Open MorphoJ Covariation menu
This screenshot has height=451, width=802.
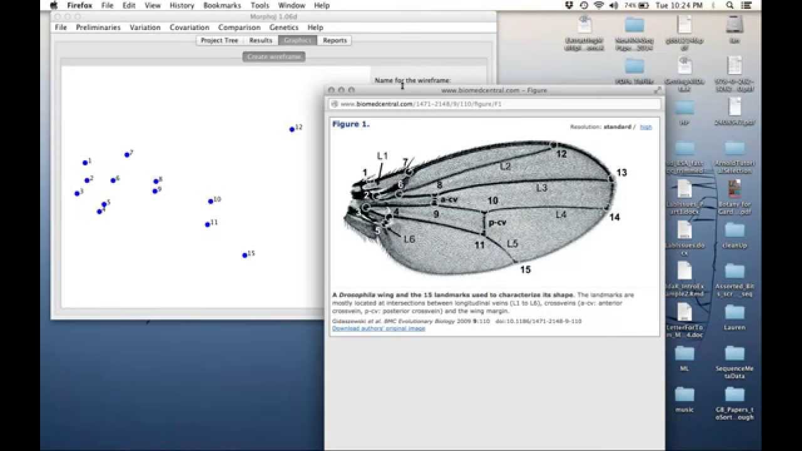point(189,28)
